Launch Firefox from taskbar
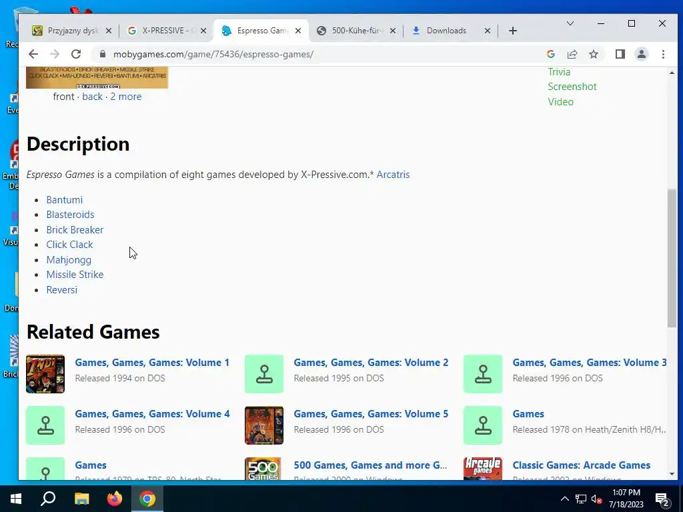Image resolution: width=683 pixels, height=512 pixels. tap(115, 499)
